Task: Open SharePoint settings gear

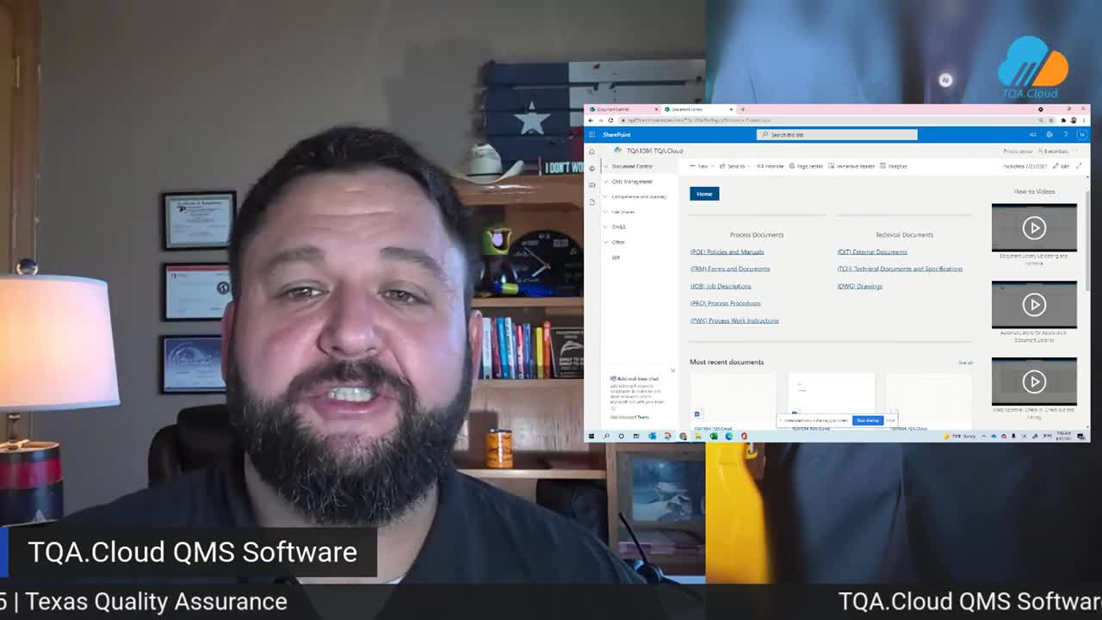Action: [1049, 134]
